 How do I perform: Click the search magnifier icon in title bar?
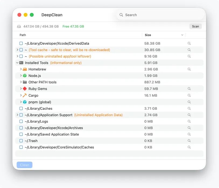click(121, 15)
